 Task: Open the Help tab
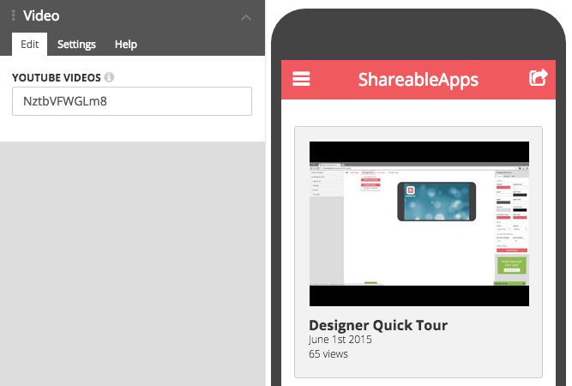[126, 44]
